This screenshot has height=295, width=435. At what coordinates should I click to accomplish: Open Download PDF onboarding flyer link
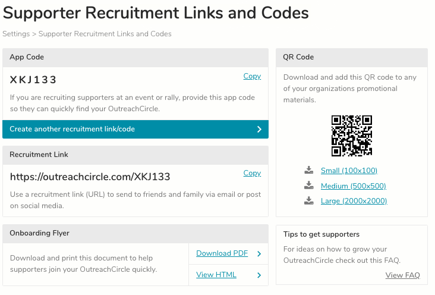click(222, 253)
